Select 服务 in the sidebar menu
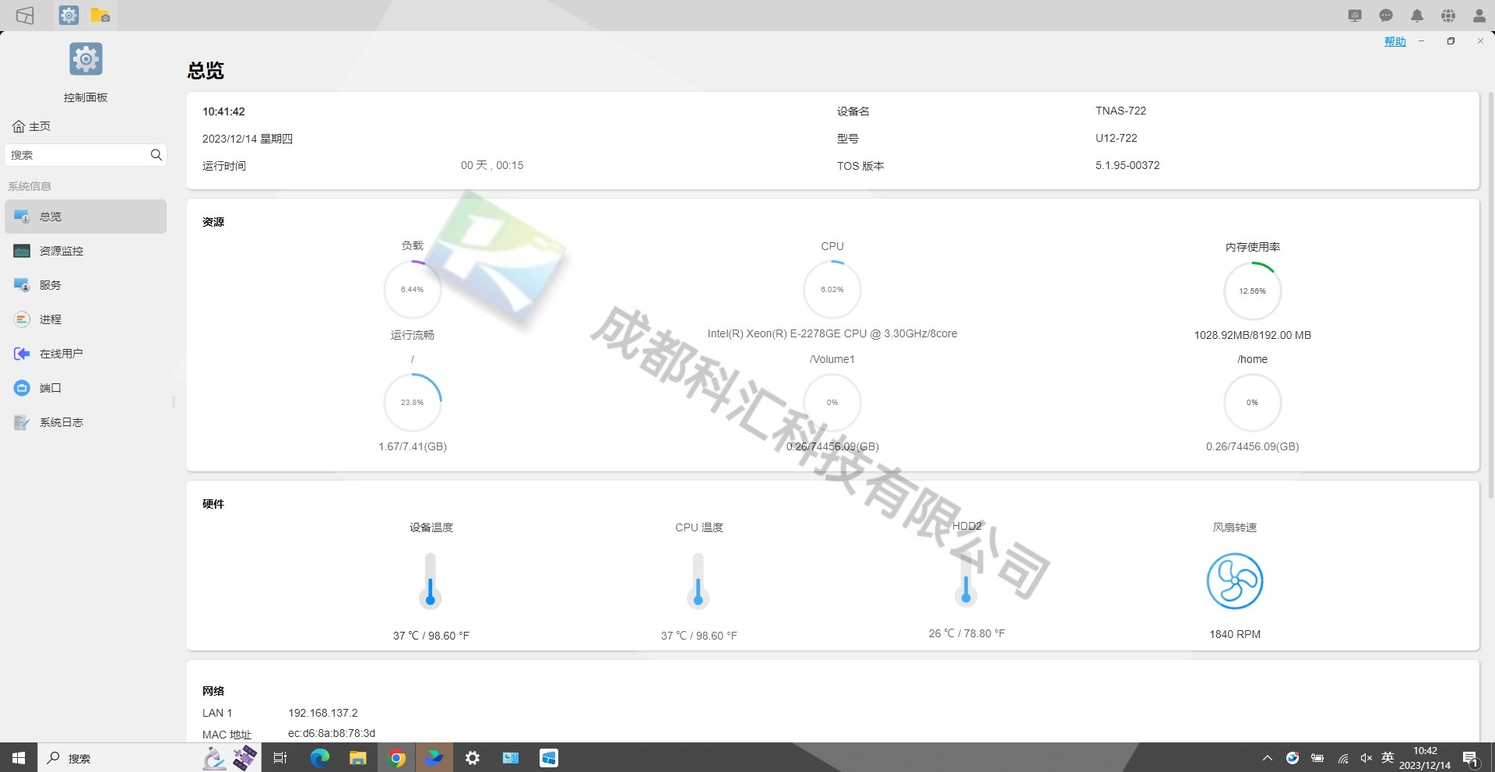The height and width of the screenshot is (772, 1495). click(86, 285)
